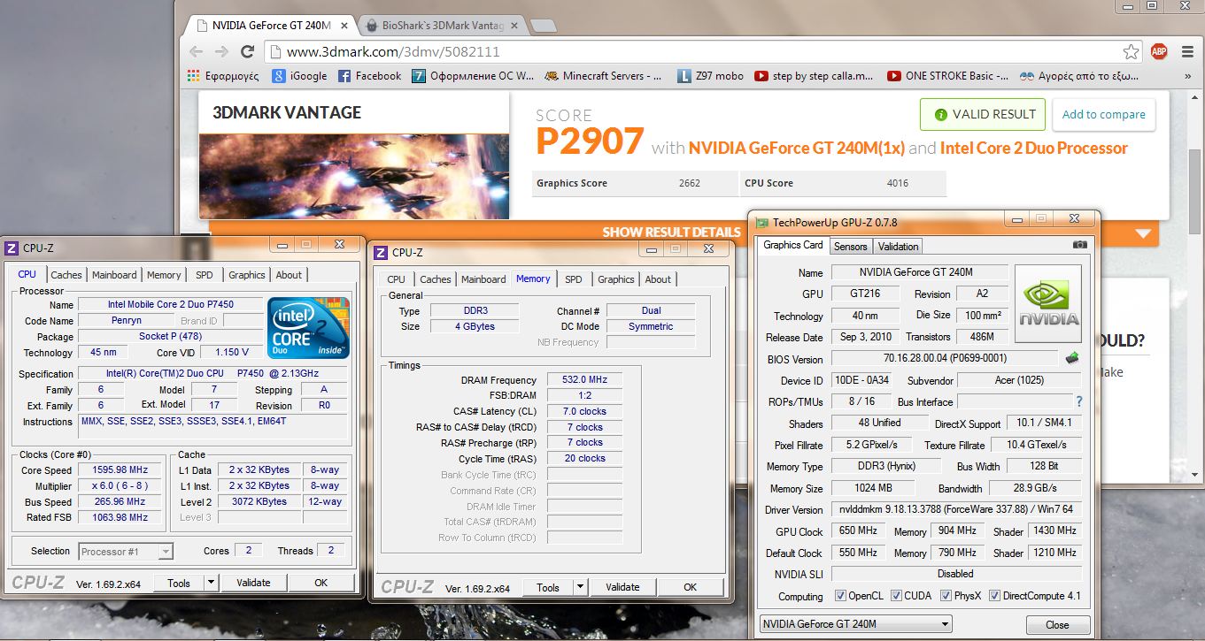
Task: Click the browser back arrow
Action: (197, 51)
